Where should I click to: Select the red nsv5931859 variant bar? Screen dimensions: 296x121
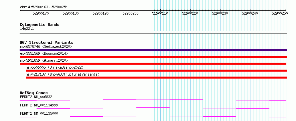153,64
